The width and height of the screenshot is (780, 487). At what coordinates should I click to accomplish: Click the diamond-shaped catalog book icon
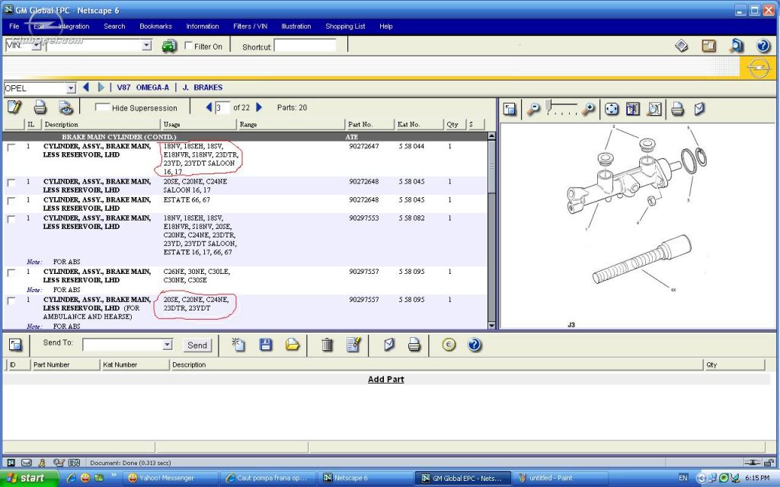coord(682,46)
